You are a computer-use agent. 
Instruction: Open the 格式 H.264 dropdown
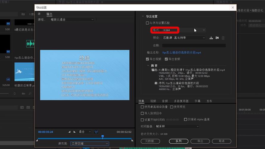[184, 30]
